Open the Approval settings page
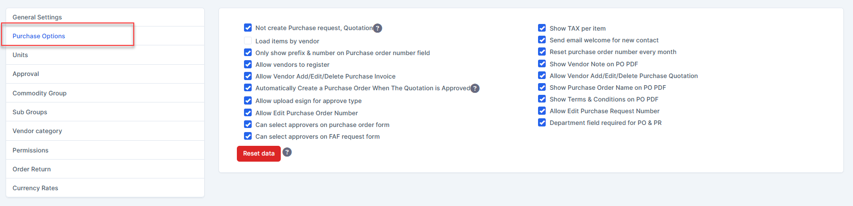 tap(26, 74)
